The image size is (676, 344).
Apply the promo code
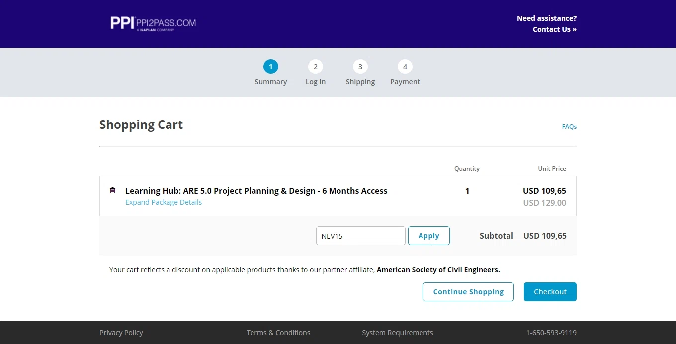(429, 236)
